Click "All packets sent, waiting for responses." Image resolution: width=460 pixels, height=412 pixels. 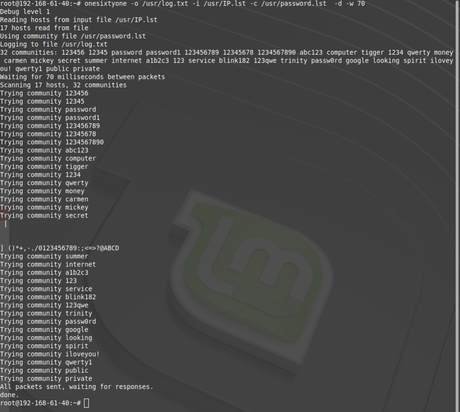pos(76,387)
